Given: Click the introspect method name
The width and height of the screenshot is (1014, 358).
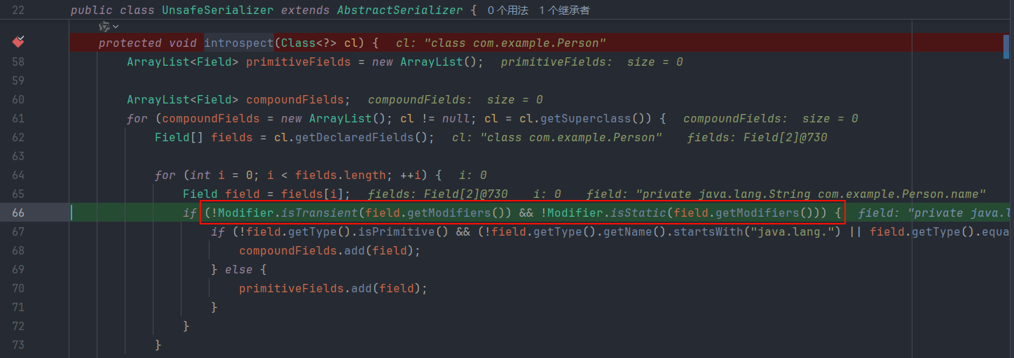Looking at the screenshot, I should coord(239,43).
